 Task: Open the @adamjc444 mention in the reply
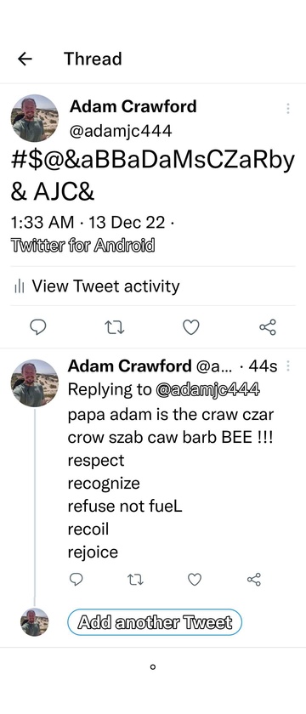tap(207, 390)
